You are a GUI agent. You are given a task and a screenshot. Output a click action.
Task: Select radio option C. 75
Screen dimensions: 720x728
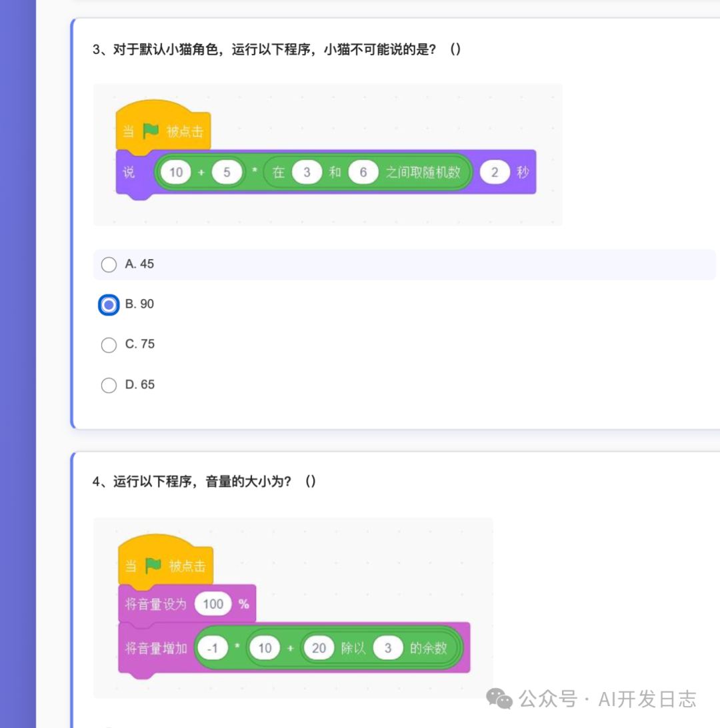point(109,345)
